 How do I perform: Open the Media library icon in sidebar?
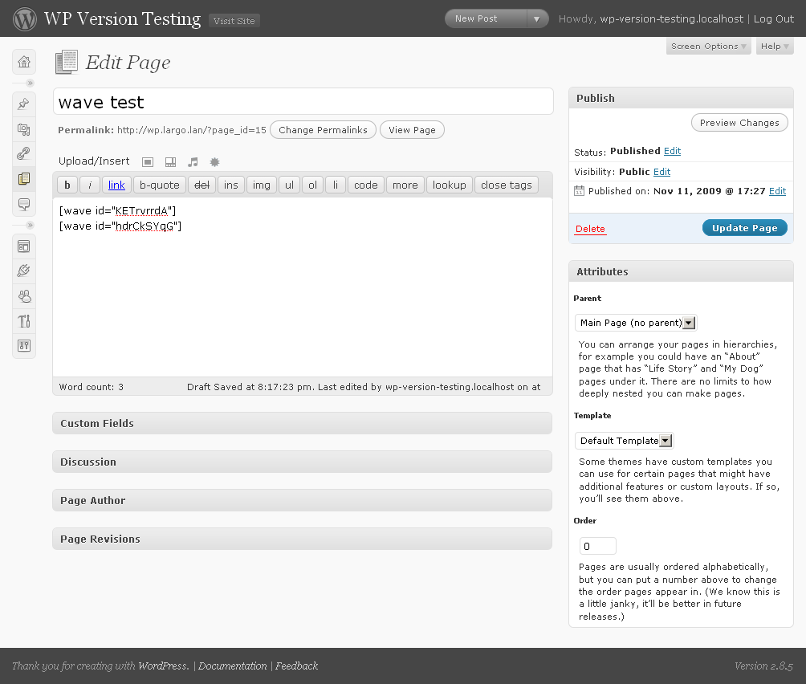(23, 129)
